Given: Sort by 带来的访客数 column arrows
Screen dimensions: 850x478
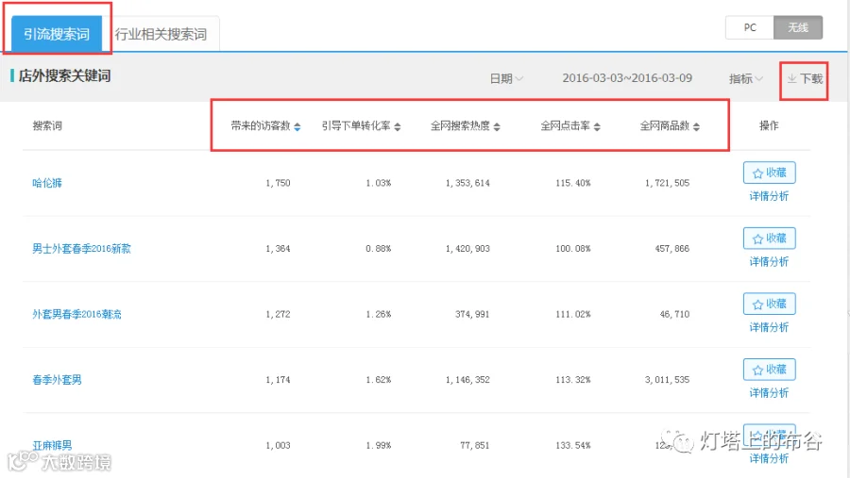Looking at the screenshot, I should [297, 126].
